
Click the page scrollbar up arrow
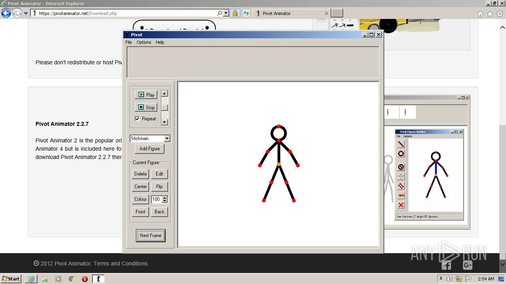(x=502, y=28)
